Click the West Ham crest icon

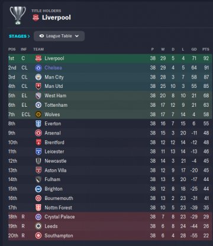tap(38, 96)
